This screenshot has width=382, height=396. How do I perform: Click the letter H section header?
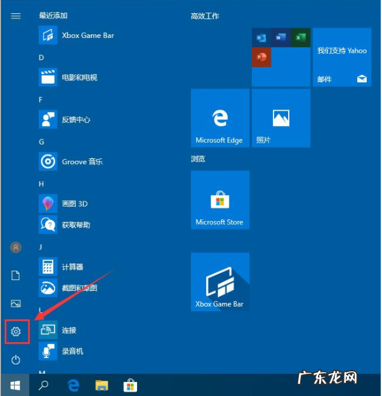pos(41,184)
